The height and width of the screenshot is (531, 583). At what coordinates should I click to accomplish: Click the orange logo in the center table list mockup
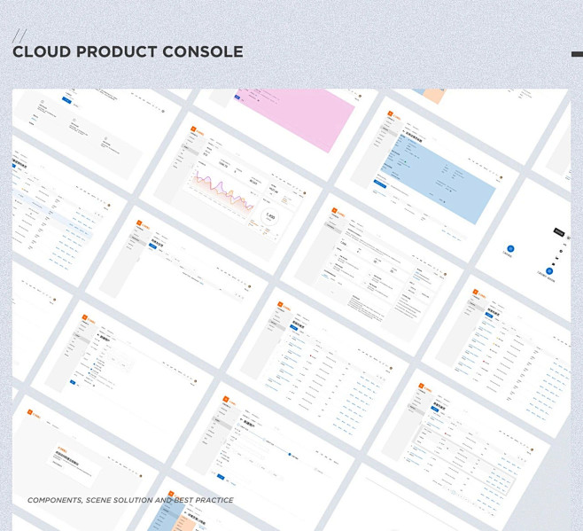[280, 304]
